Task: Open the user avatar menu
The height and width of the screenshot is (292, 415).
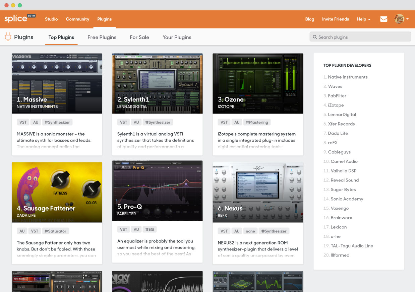Action: click(x=399, y=19)
